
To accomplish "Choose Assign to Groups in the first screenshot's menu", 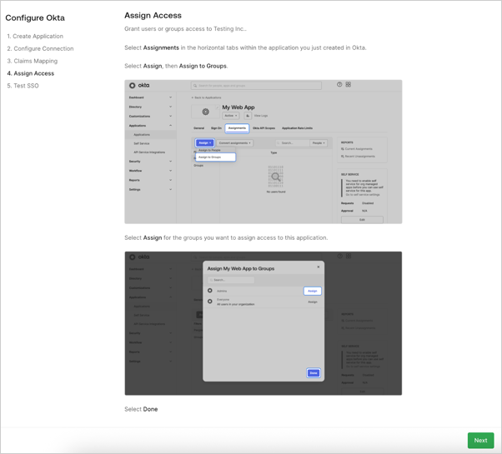I will (x=215, y=157).
